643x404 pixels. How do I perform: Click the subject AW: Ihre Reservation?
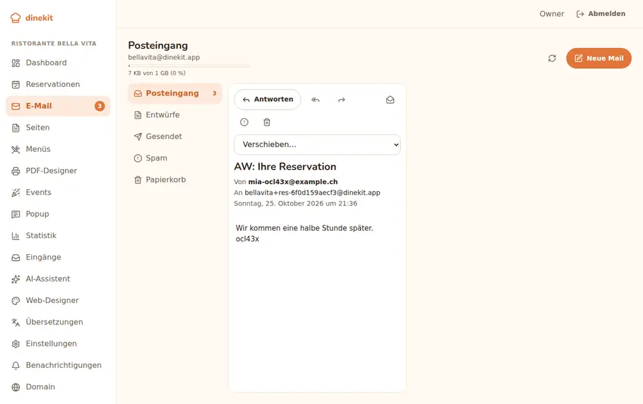pyautogui.click(x=285, y=167)
